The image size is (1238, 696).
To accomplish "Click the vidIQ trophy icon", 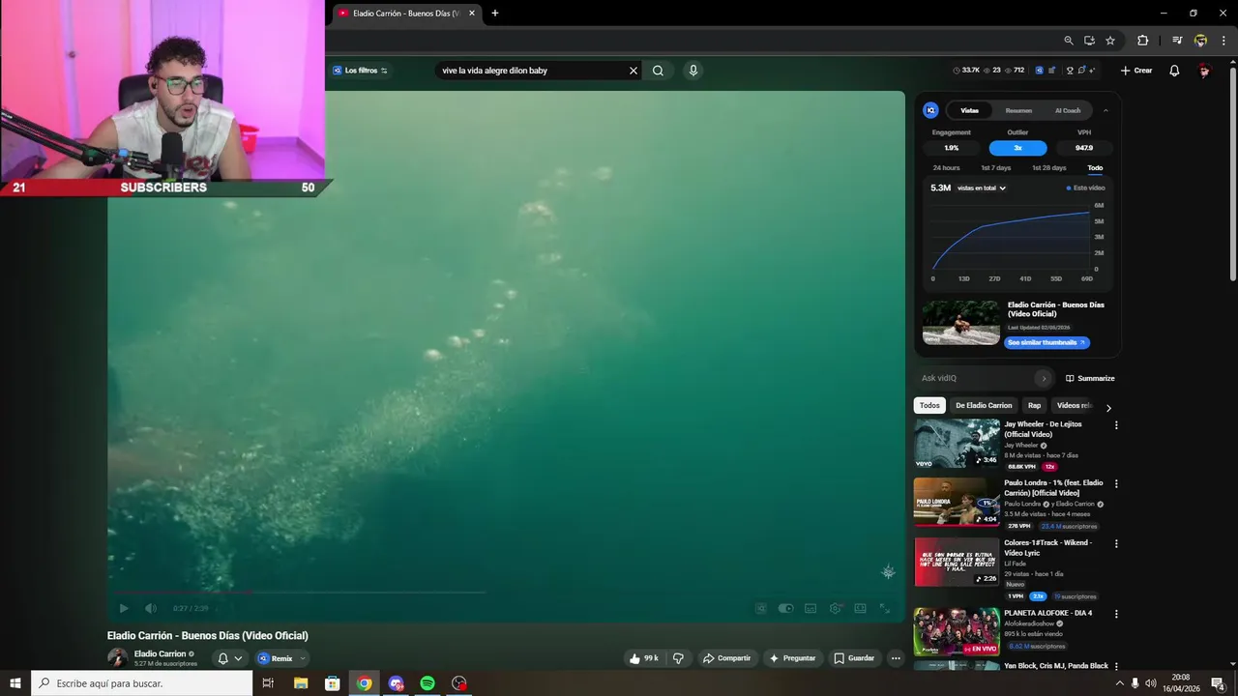I will click(x=1070, y=71).
